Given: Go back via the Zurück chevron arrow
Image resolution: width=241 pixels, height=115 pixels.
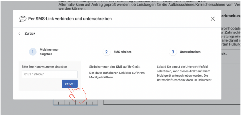Looking at the screenshot, I should [19, 33].
